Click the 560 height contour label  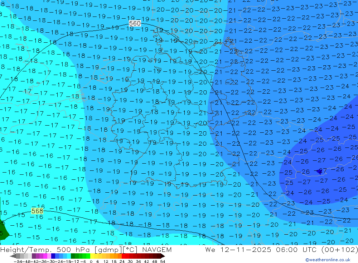click(135, 23)
